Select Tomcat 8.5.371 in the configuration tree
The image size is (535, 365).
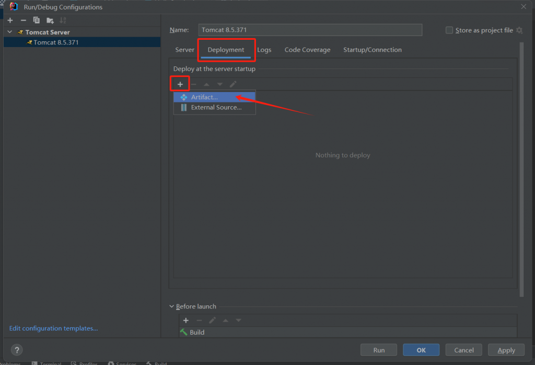pyautogui.click(x=56, y=42)
